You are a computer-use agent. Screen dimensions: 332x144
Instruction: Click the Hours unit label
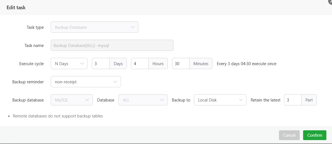coord(158,63)
